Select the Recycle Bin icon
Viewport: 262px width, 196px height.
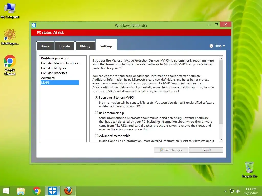(x=249, y=169)
